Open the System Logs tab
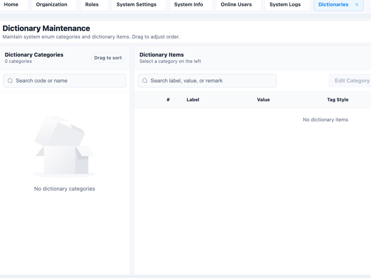371x278 pixels. 287,4
